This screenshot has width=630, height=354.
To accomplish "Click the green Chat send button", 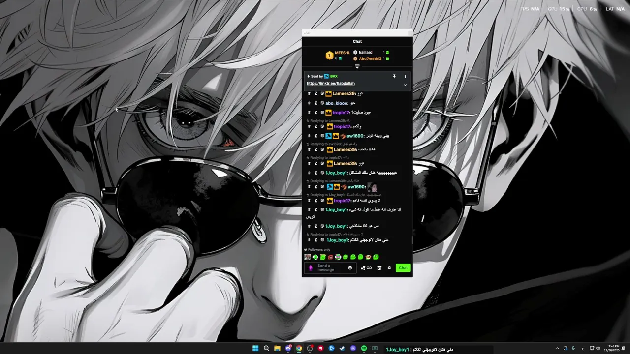I will tap(403, 268).
